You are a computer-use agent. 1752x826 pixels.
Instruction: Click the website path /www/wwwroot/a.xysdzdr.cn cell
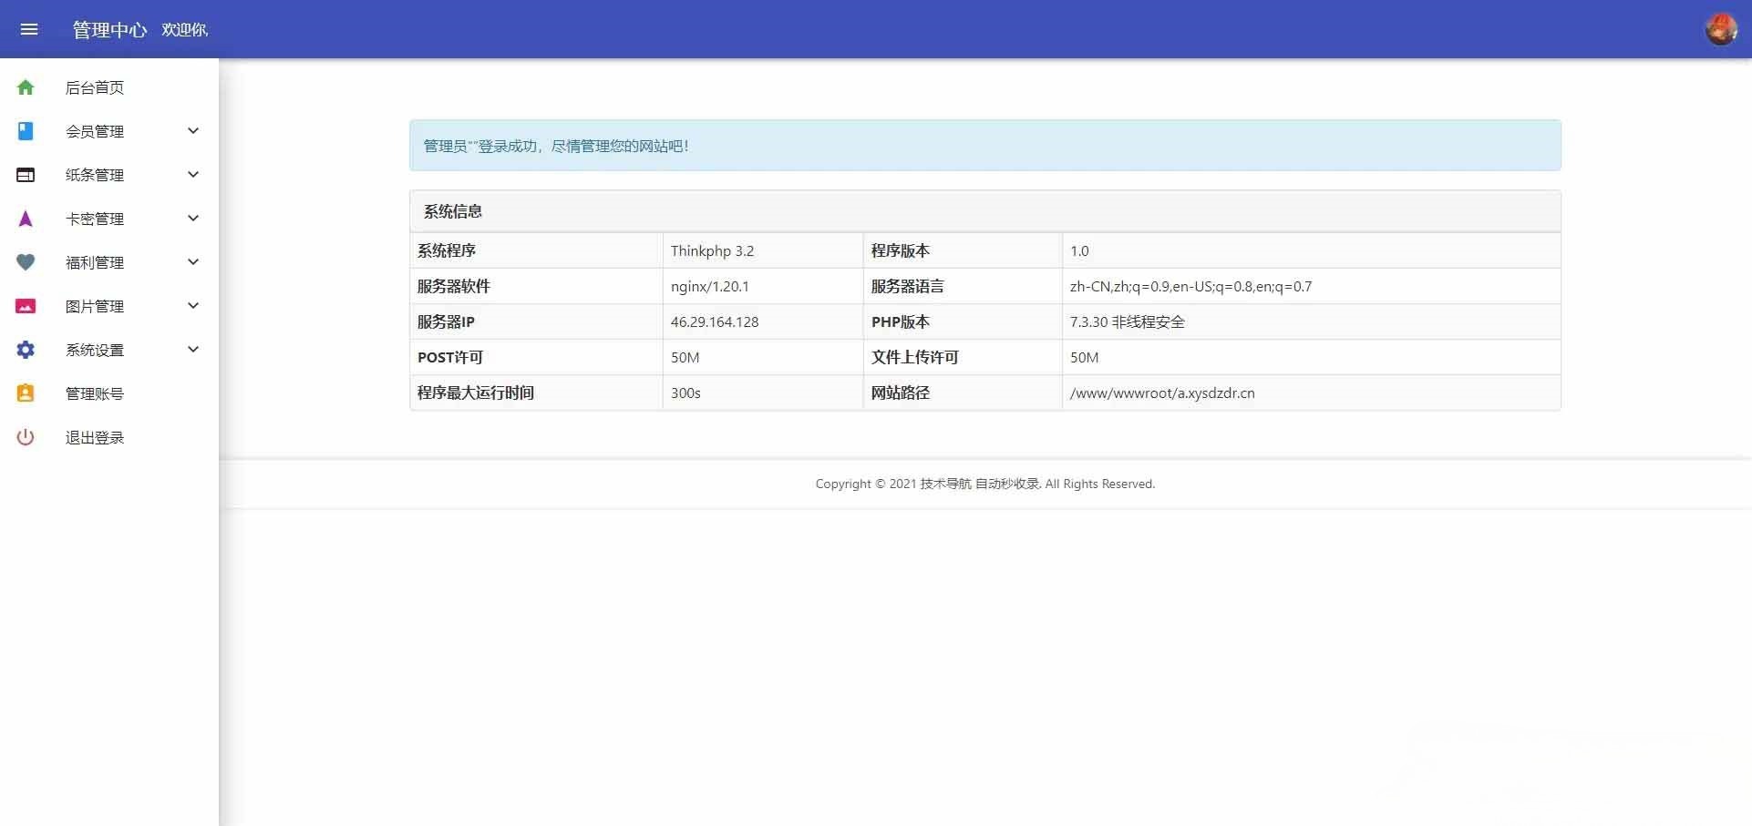pyautogui.click(x=1161, y=393)
